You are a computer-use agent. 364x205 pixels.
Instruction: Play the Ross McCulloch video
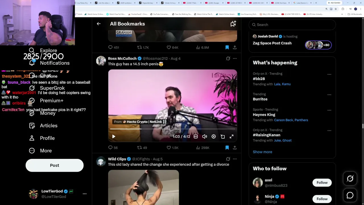click(113, 137)
